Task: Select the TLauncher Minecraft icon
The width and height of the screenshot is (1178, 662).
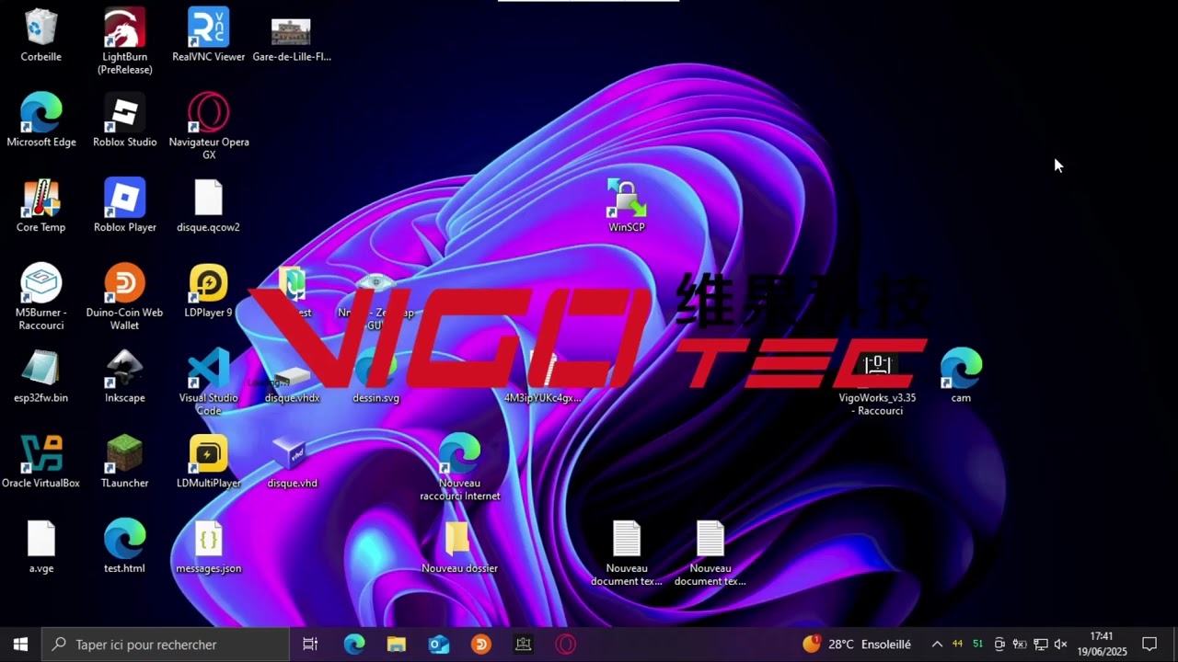Action: (x=125, y=462)
